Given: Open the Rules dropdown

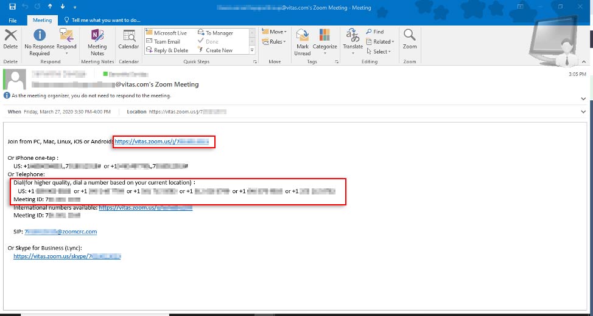Looking at the screenshot, I should tap(274, 41).
